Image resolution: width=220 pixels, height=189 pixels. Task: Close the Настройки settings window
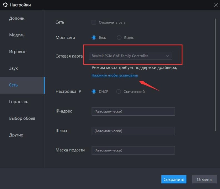point(216,5)
